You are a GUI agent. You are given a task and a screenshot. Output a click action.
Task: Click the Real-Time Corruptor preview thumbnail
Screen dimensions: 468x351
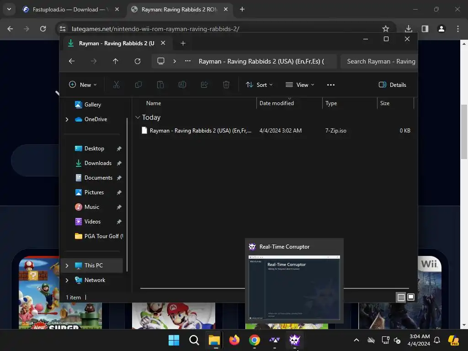[x=294, y=287]
